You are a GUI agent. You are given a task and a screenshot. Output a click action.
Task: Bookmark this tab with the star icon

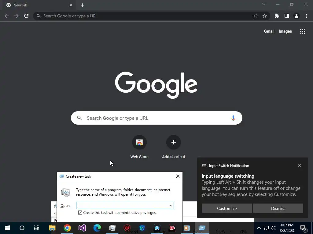[x=265, y=16]
